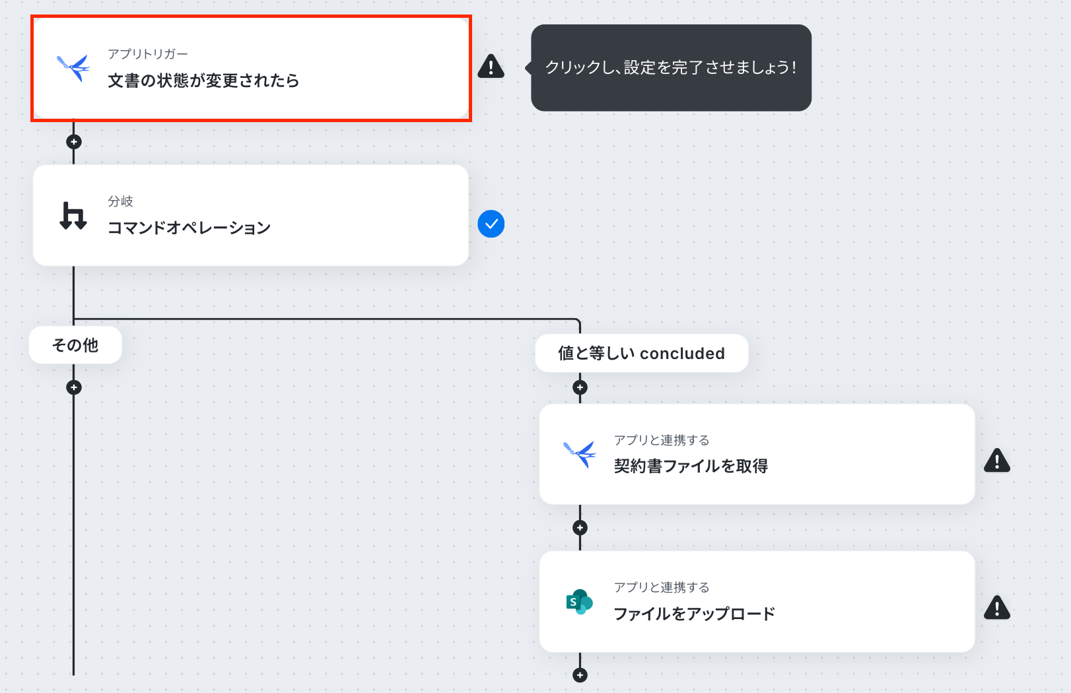Open the 文書の状態が変更されたら trigger card

tap(251, 69)
